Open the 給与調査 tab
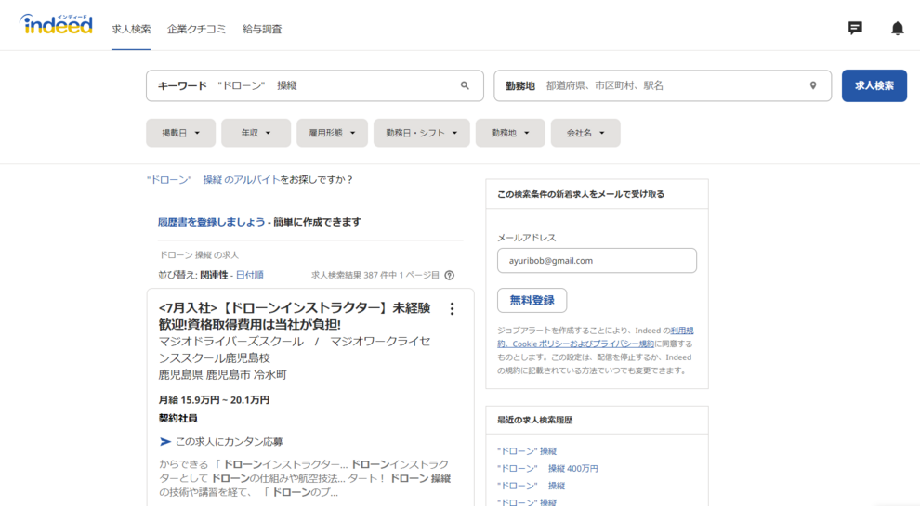 (x=262, y=29)
